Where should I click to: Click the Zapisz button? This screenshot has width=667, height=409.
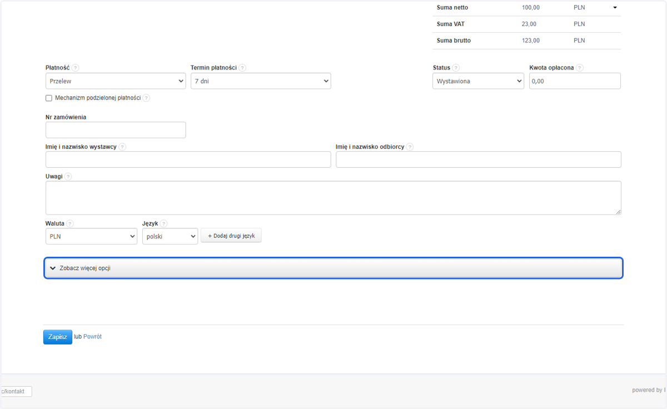(58, 337)
